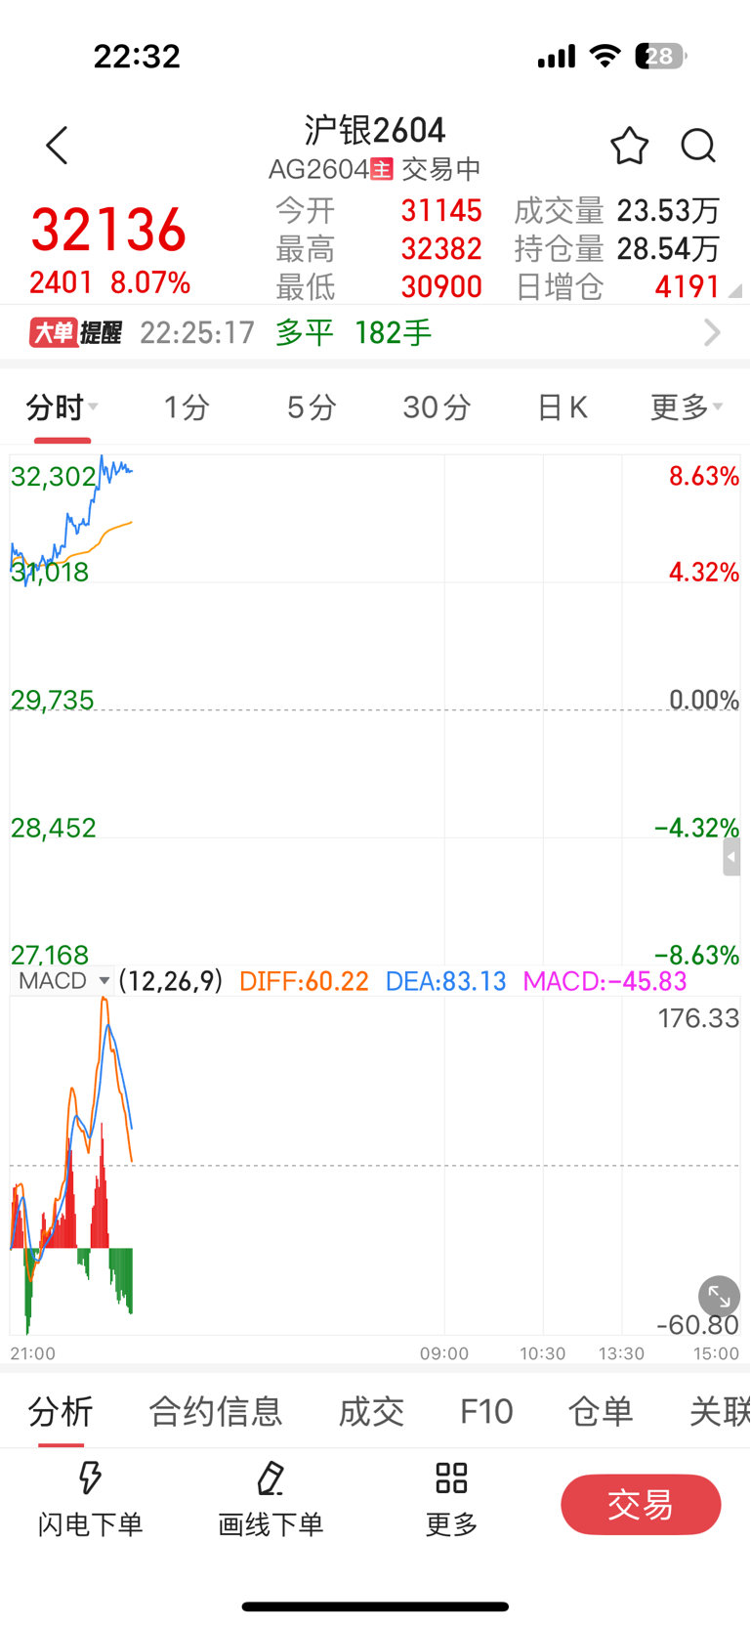
Task: Expand chart to fullscreen view
Action: 719,1297
